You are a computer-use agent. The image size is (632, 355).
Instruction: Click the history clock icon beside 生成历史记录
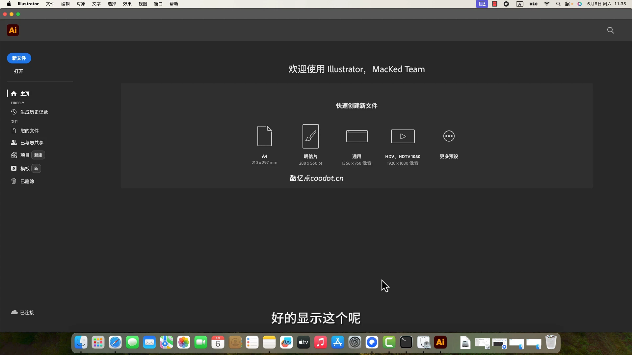tap(14, 112)
